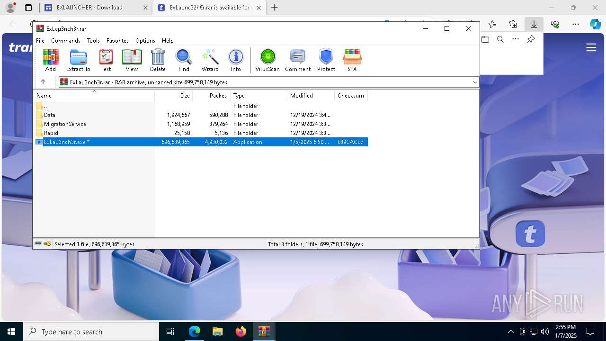
Task: Select the Data folder
Action: (201, 115)
